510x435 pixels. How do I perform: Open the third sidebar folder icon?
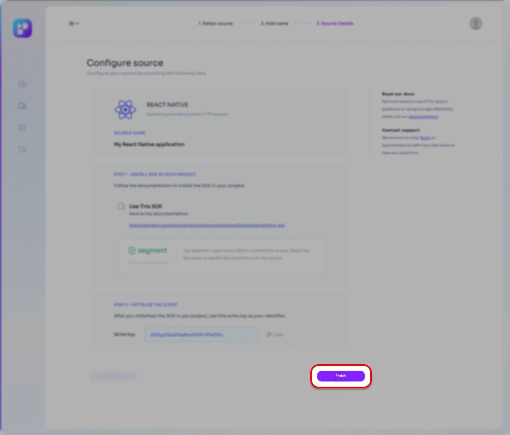(22, 128)
